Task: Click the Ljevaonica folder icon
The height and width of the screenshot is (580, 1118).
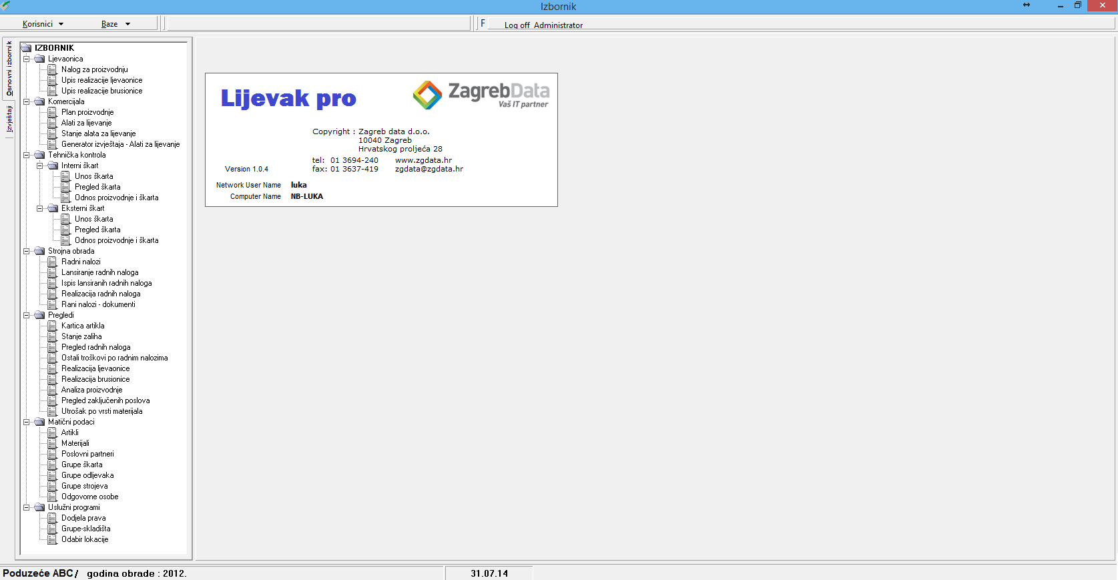Action: [x=39, y=59]
